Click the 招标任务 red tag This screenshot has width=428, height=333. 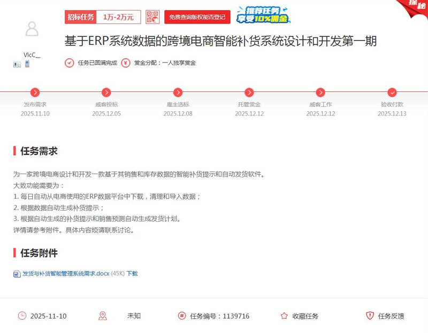[81, 17]
